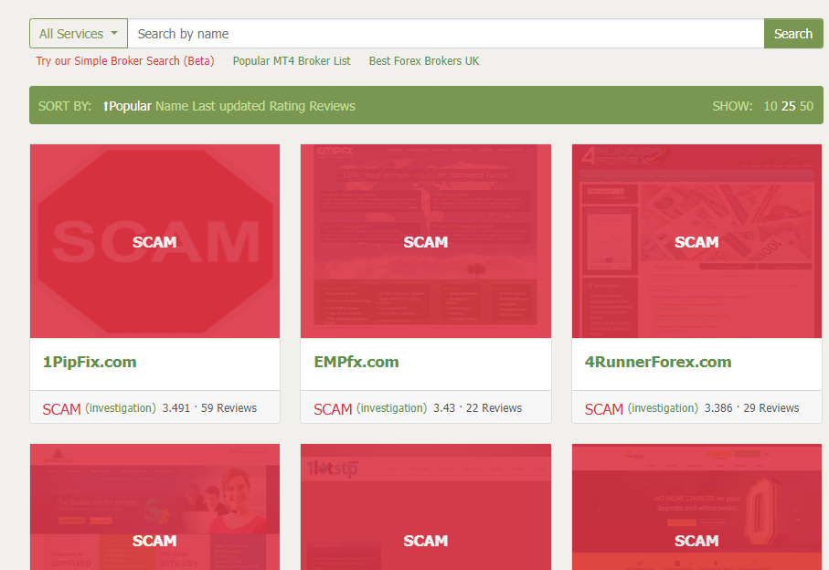Sort the list by Name
Viewport: 829px width, 570px height.
click(x=172, y=106)
